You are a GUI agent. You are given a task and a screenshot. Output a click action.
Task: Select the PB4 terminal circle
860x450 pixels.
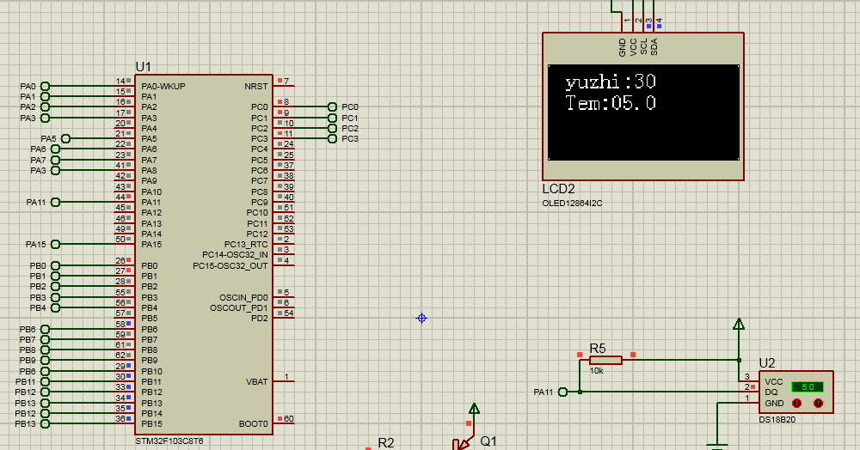click(55, 307)
